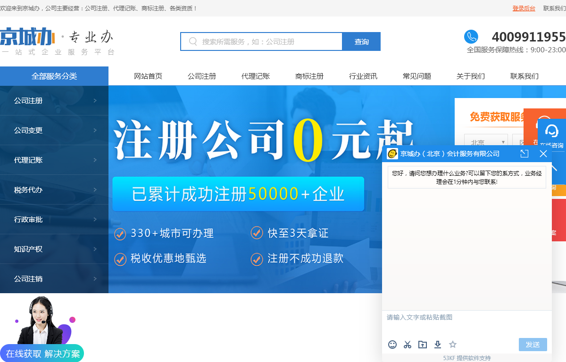The height and width of the screenshot is (362, 566).
Task: Click 公司注销 text in sidebar
Action: tap(28, 279)
